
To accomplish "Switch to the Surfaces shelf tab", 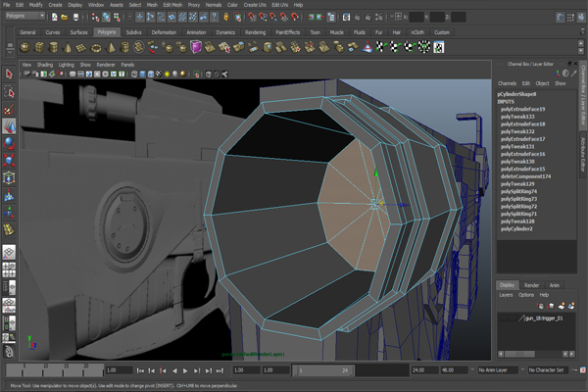I will tap(78, 32).
